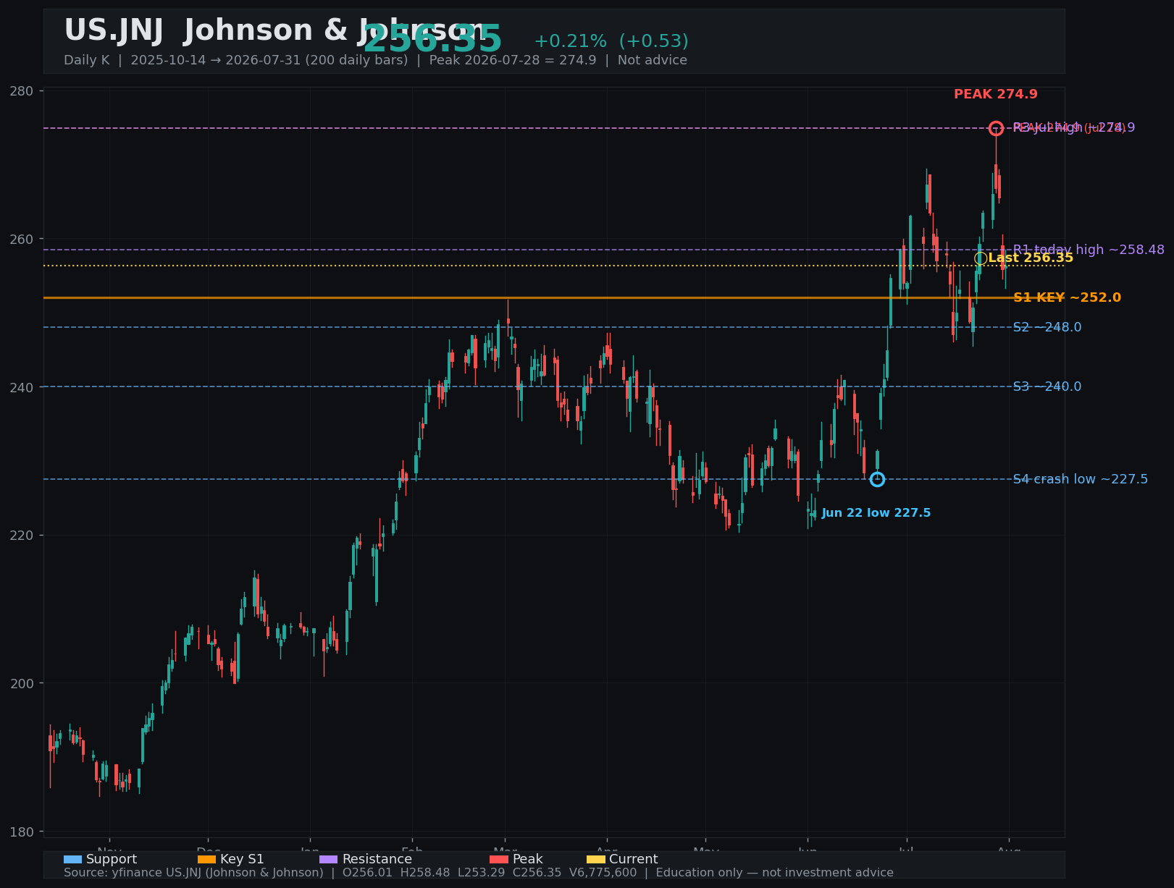Click the 'Resistance' legend label

point(377,859)
